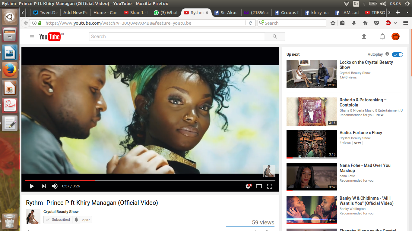Open the Roberto & Patoranking Contolola thumbnail
412x231 pixels.
(x=312, y=111)
